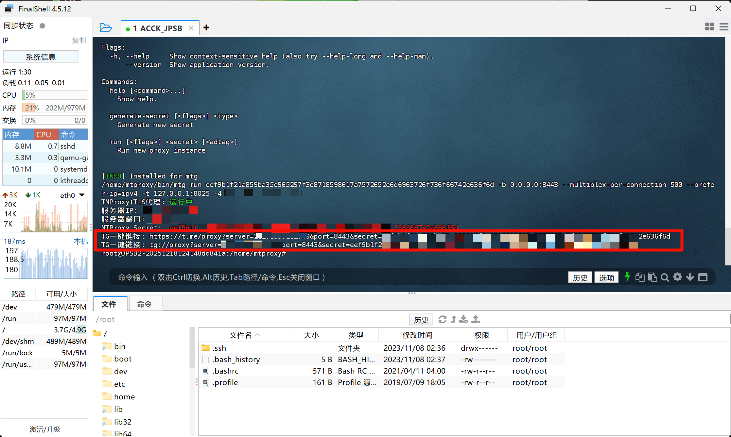Switch to the 命令 bottom tab
The image size is (731, 437).
144,304
